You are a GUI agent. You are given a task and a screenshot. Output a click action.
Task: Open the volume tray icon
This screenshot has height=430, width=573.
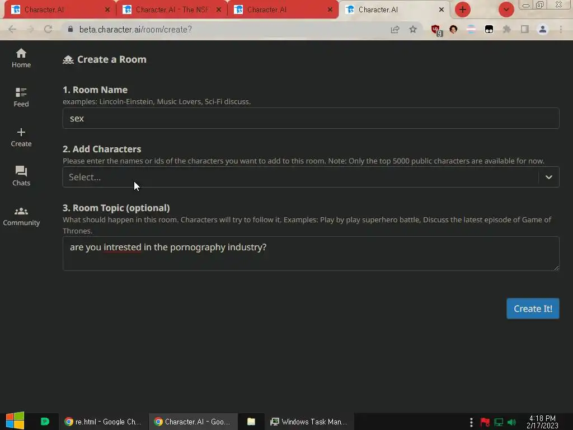point(512,422)
